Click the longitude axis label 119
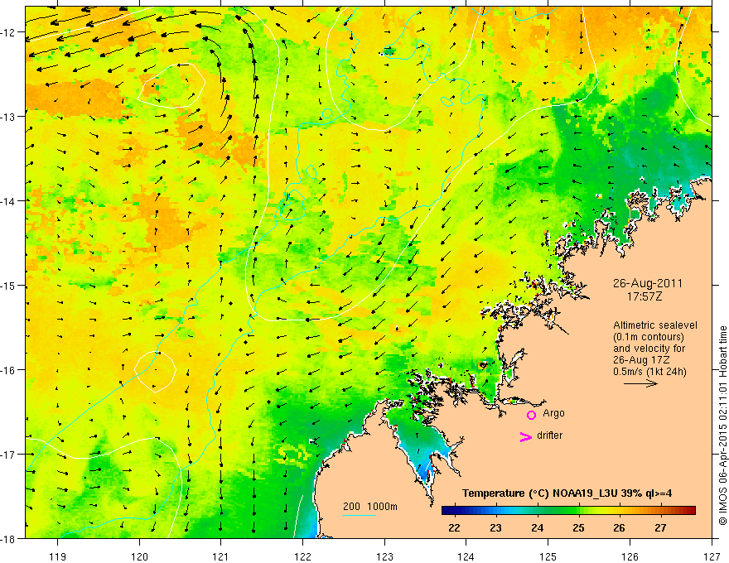Viewport: 729px width, 563px height. pos(58,556)
